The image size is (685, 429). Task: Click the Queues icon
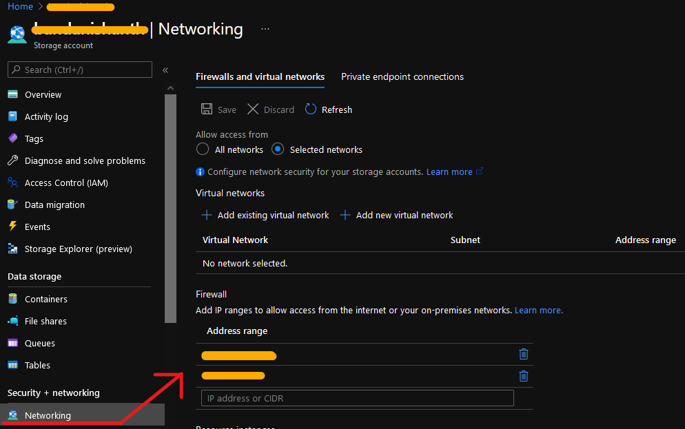[12, 343]
